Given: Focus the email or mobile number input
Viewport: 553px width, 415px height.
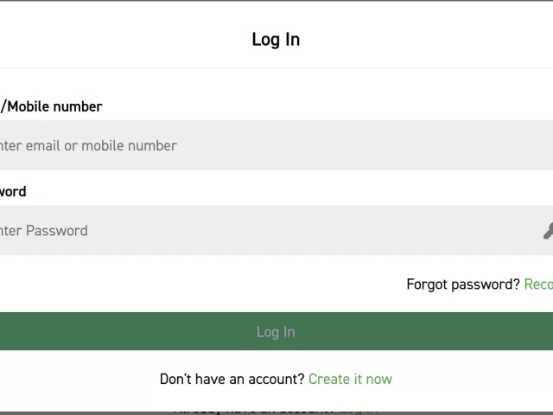Looking at the screenshot, I should [x=276, y=145].
